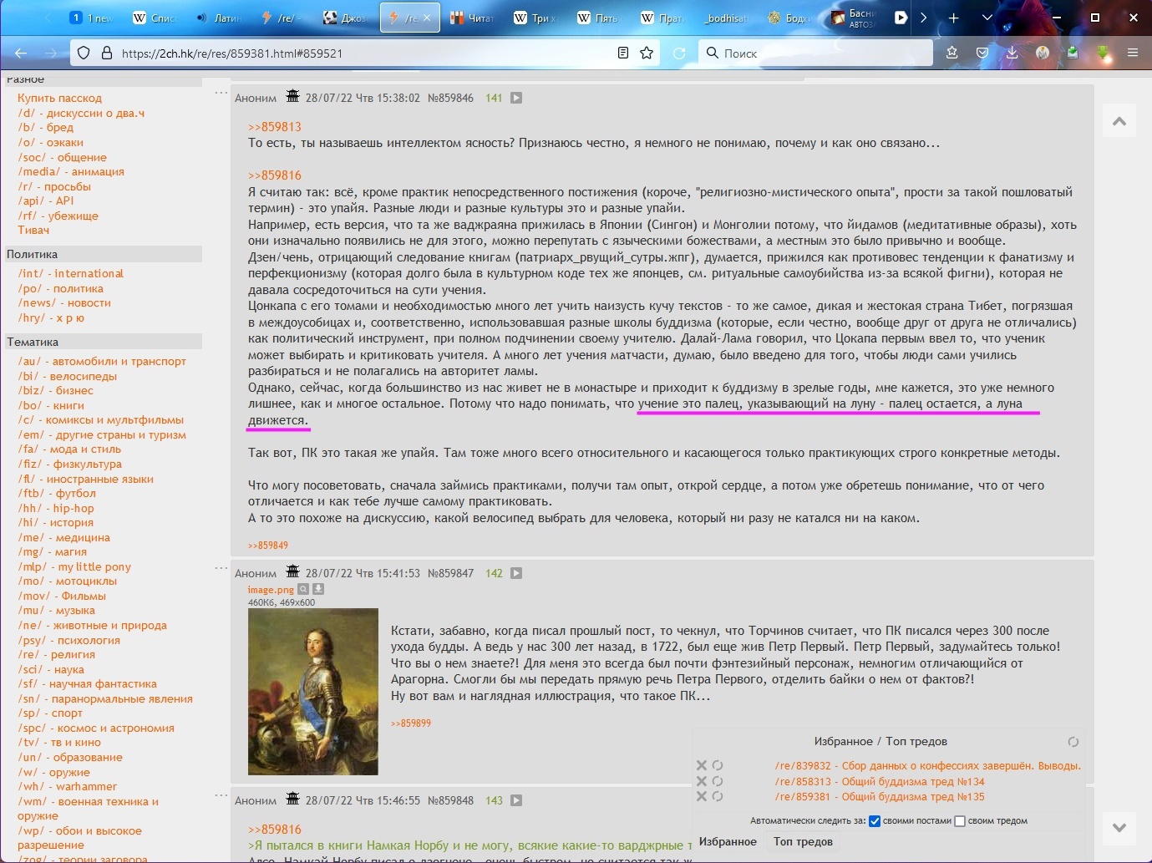Switch to Wikipedia 'Спис' tab
Image resolution: width=1152 pixels, height=863 pixels.
tap(155, 18)
